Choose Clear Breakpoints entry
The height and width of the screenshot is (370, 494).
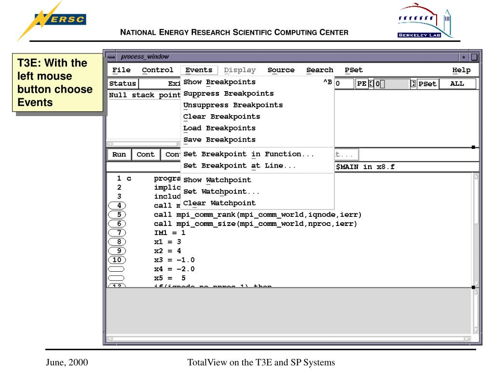click(258, 117)
